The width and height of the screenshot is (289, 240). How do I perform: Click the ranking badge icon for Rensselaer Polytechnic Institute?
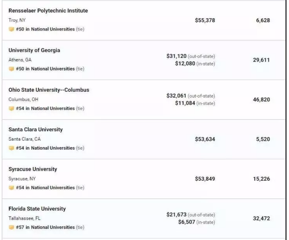tap(11, 29)
